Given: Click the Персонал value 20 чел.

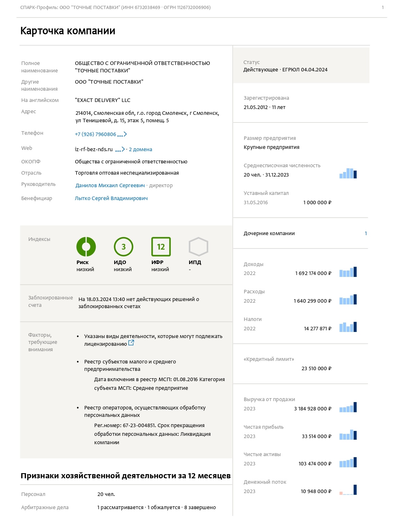Looking at the screenshot, I should click(106, 494).
